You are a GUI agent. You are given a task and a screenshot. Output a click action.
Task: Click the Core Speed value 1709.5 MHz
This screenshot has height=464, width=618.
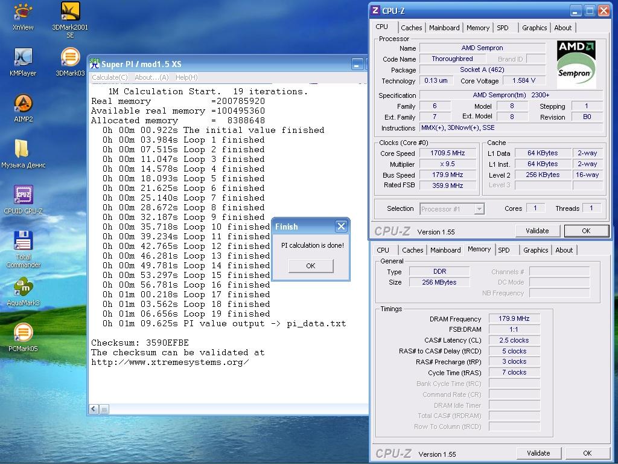(447, 153)
